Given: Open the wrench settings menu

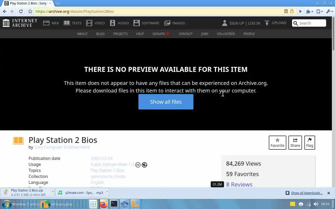Looking at the screenshot, I should (x=330, y=11).
